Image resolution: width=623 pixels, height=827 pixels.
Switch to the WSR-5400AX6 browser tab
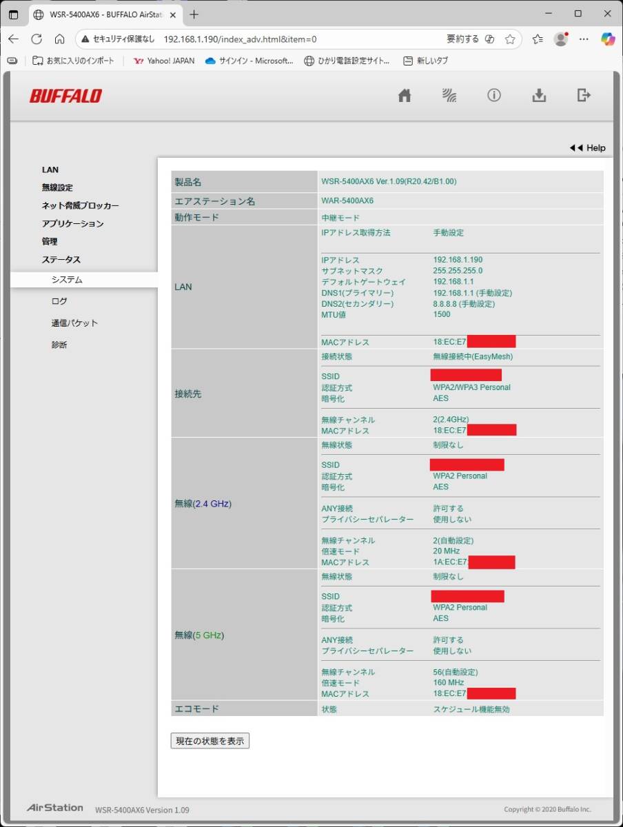(x=96, y=14)
